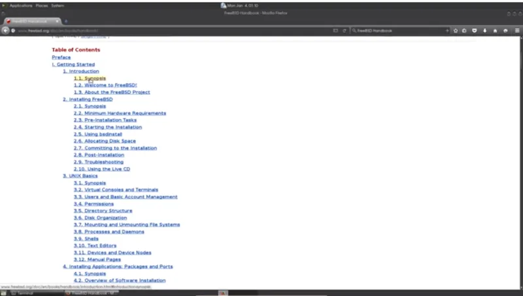Screen dimensions: 523x296
Task: Open 1.2. Welcome to FreeBSD! link
Action: 105,86
